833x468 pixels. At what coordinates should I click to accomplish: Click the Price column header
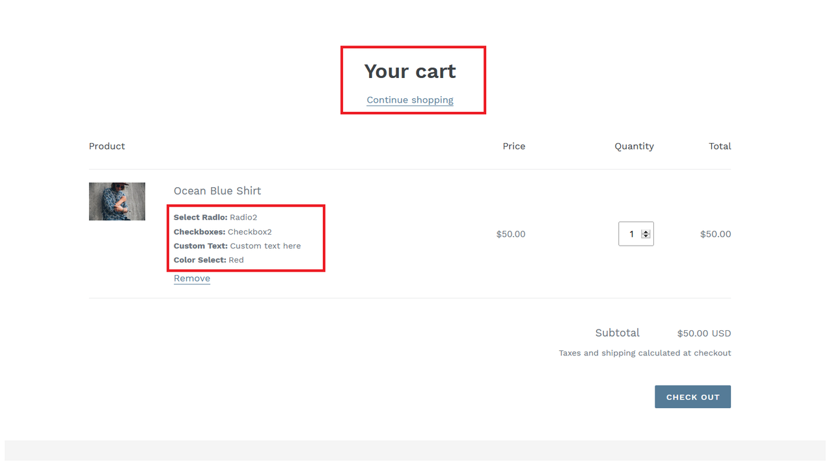(x=513, y=146)
